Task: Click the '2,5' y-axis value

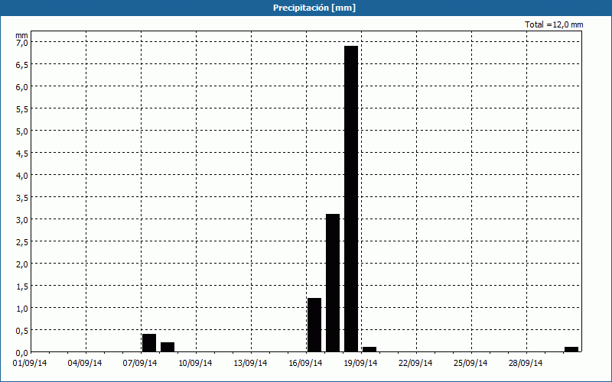Action: (x=21, y=242)
